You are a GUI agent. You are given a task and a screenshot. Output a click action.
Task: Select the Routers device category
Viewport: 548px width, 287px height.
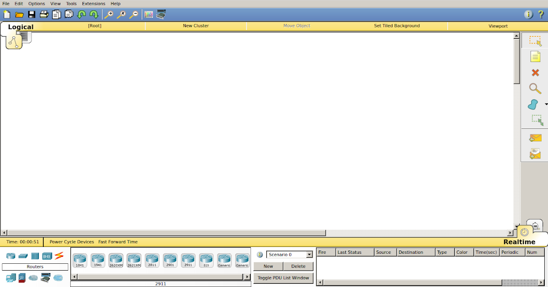click(x=10, y=256)
